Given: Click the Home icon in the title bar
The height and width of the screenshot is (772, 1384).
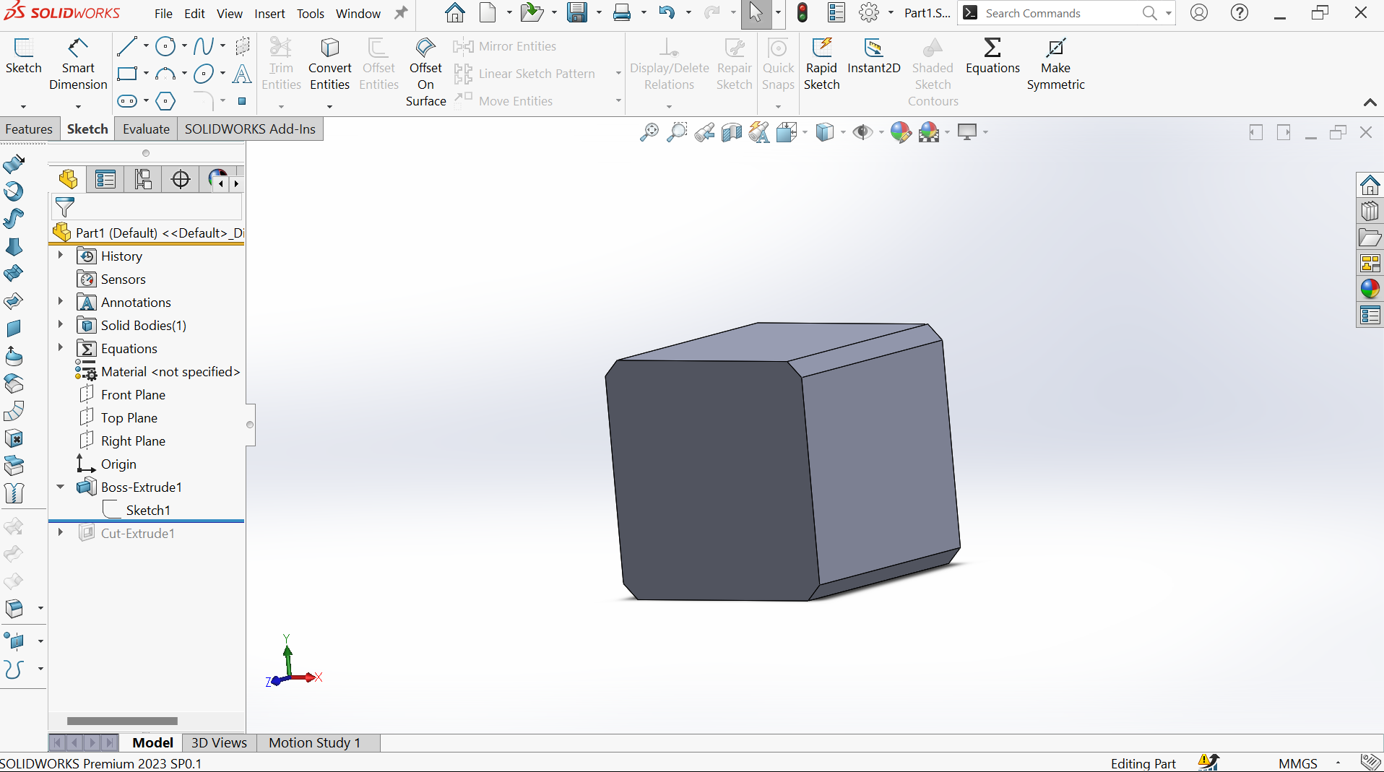Looking at the screenshot, I should (x=454, y=13).
